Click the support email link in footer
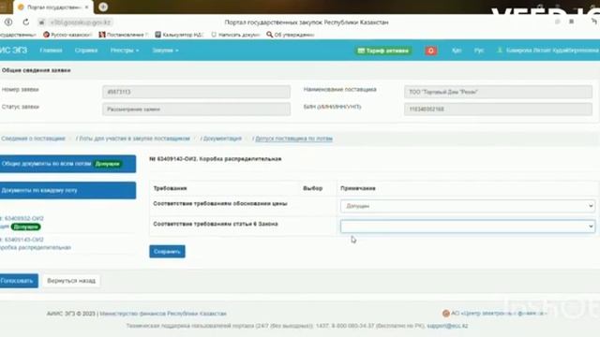 447,326
